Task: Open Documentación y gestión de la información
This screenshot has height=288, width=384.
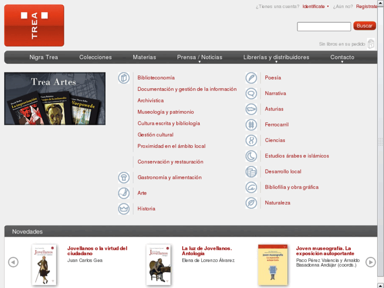Action: [187, 89]
